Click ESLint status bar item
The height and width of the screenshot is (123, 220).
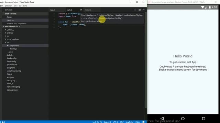[138, 122]
